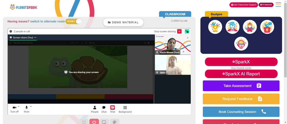
Task: Click Request Feedback button
Action: click(x=241, y=99)
